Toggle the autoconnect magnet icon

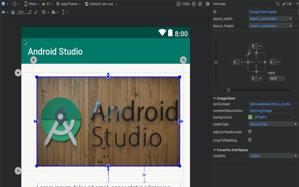pyautogui.click(x=13, y=12)
